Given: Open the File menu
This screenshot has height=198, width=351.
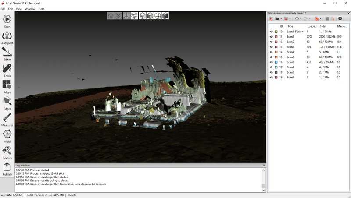Looking at the screenshot, I should pos(3,9).
